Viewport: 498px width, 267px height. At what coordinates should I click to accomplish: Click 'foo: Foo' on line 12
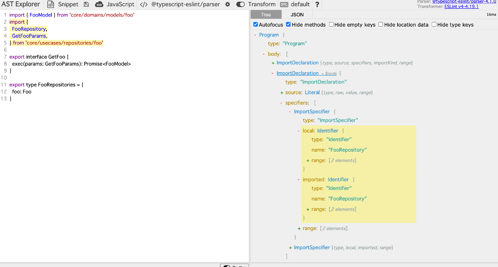22,92
